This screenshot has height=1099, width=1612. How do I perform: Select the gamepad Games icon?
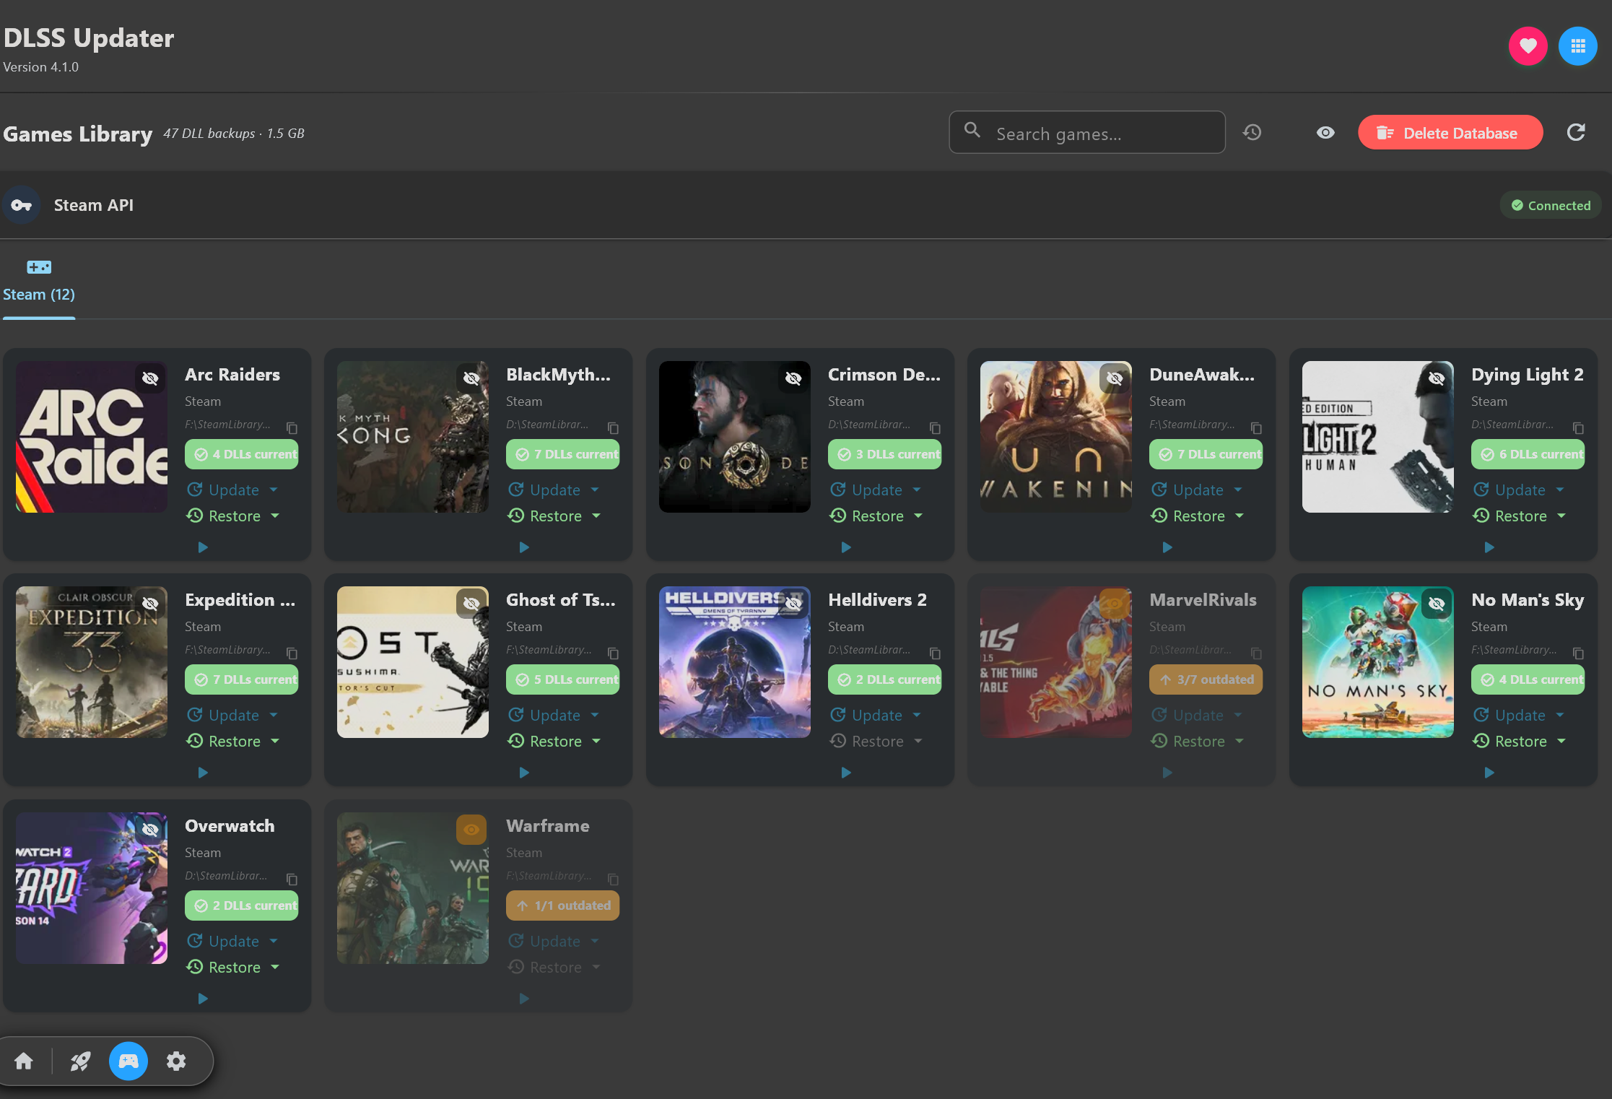128,1061
